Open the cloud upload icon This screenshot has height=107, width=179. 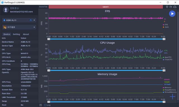pos(175,7)
